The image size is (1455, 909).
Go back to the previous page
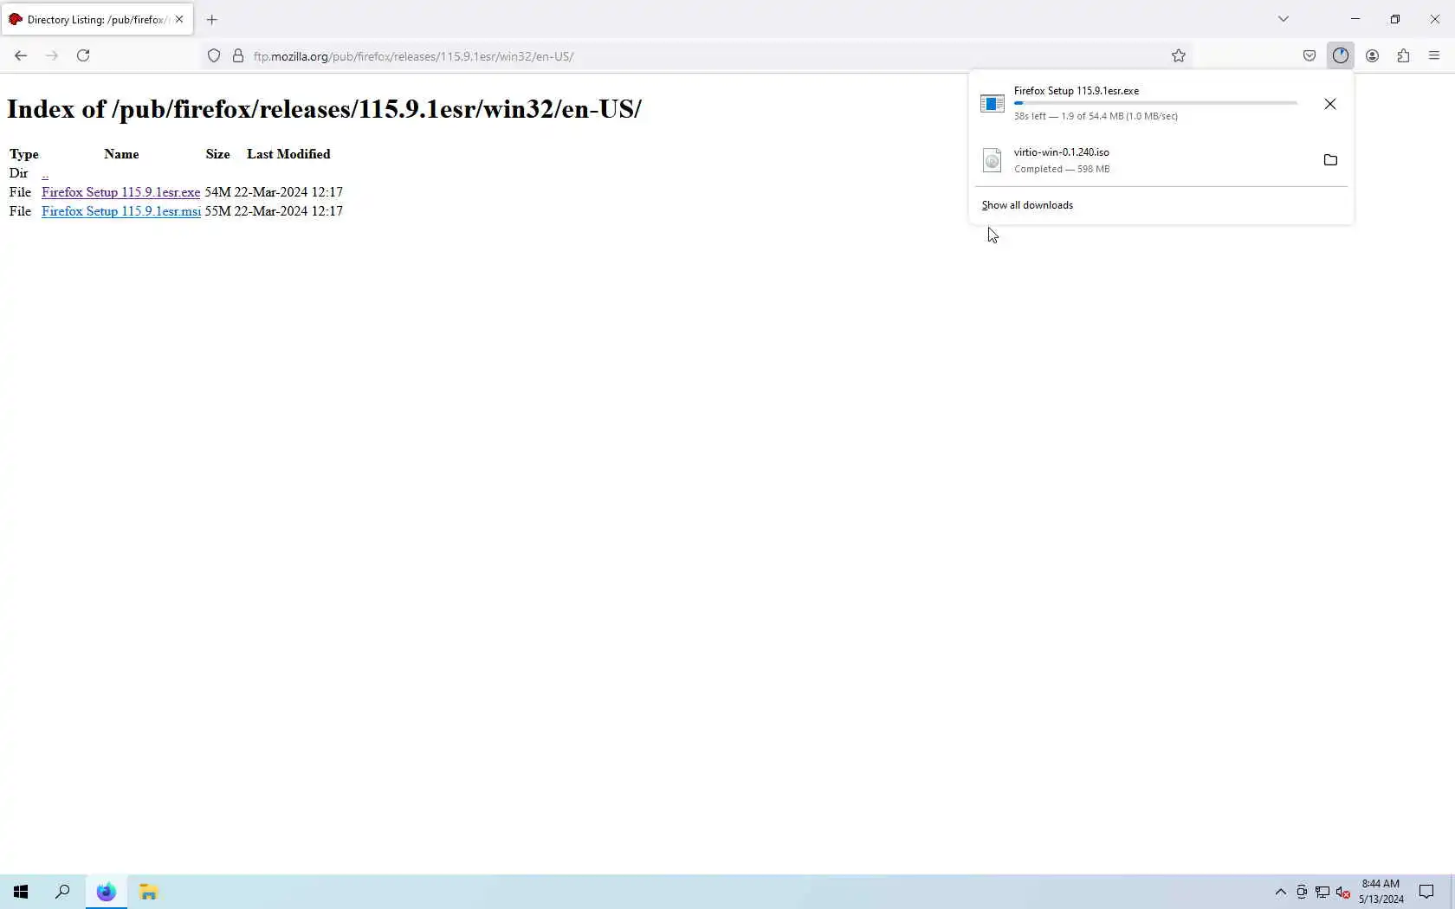point(21,55)
